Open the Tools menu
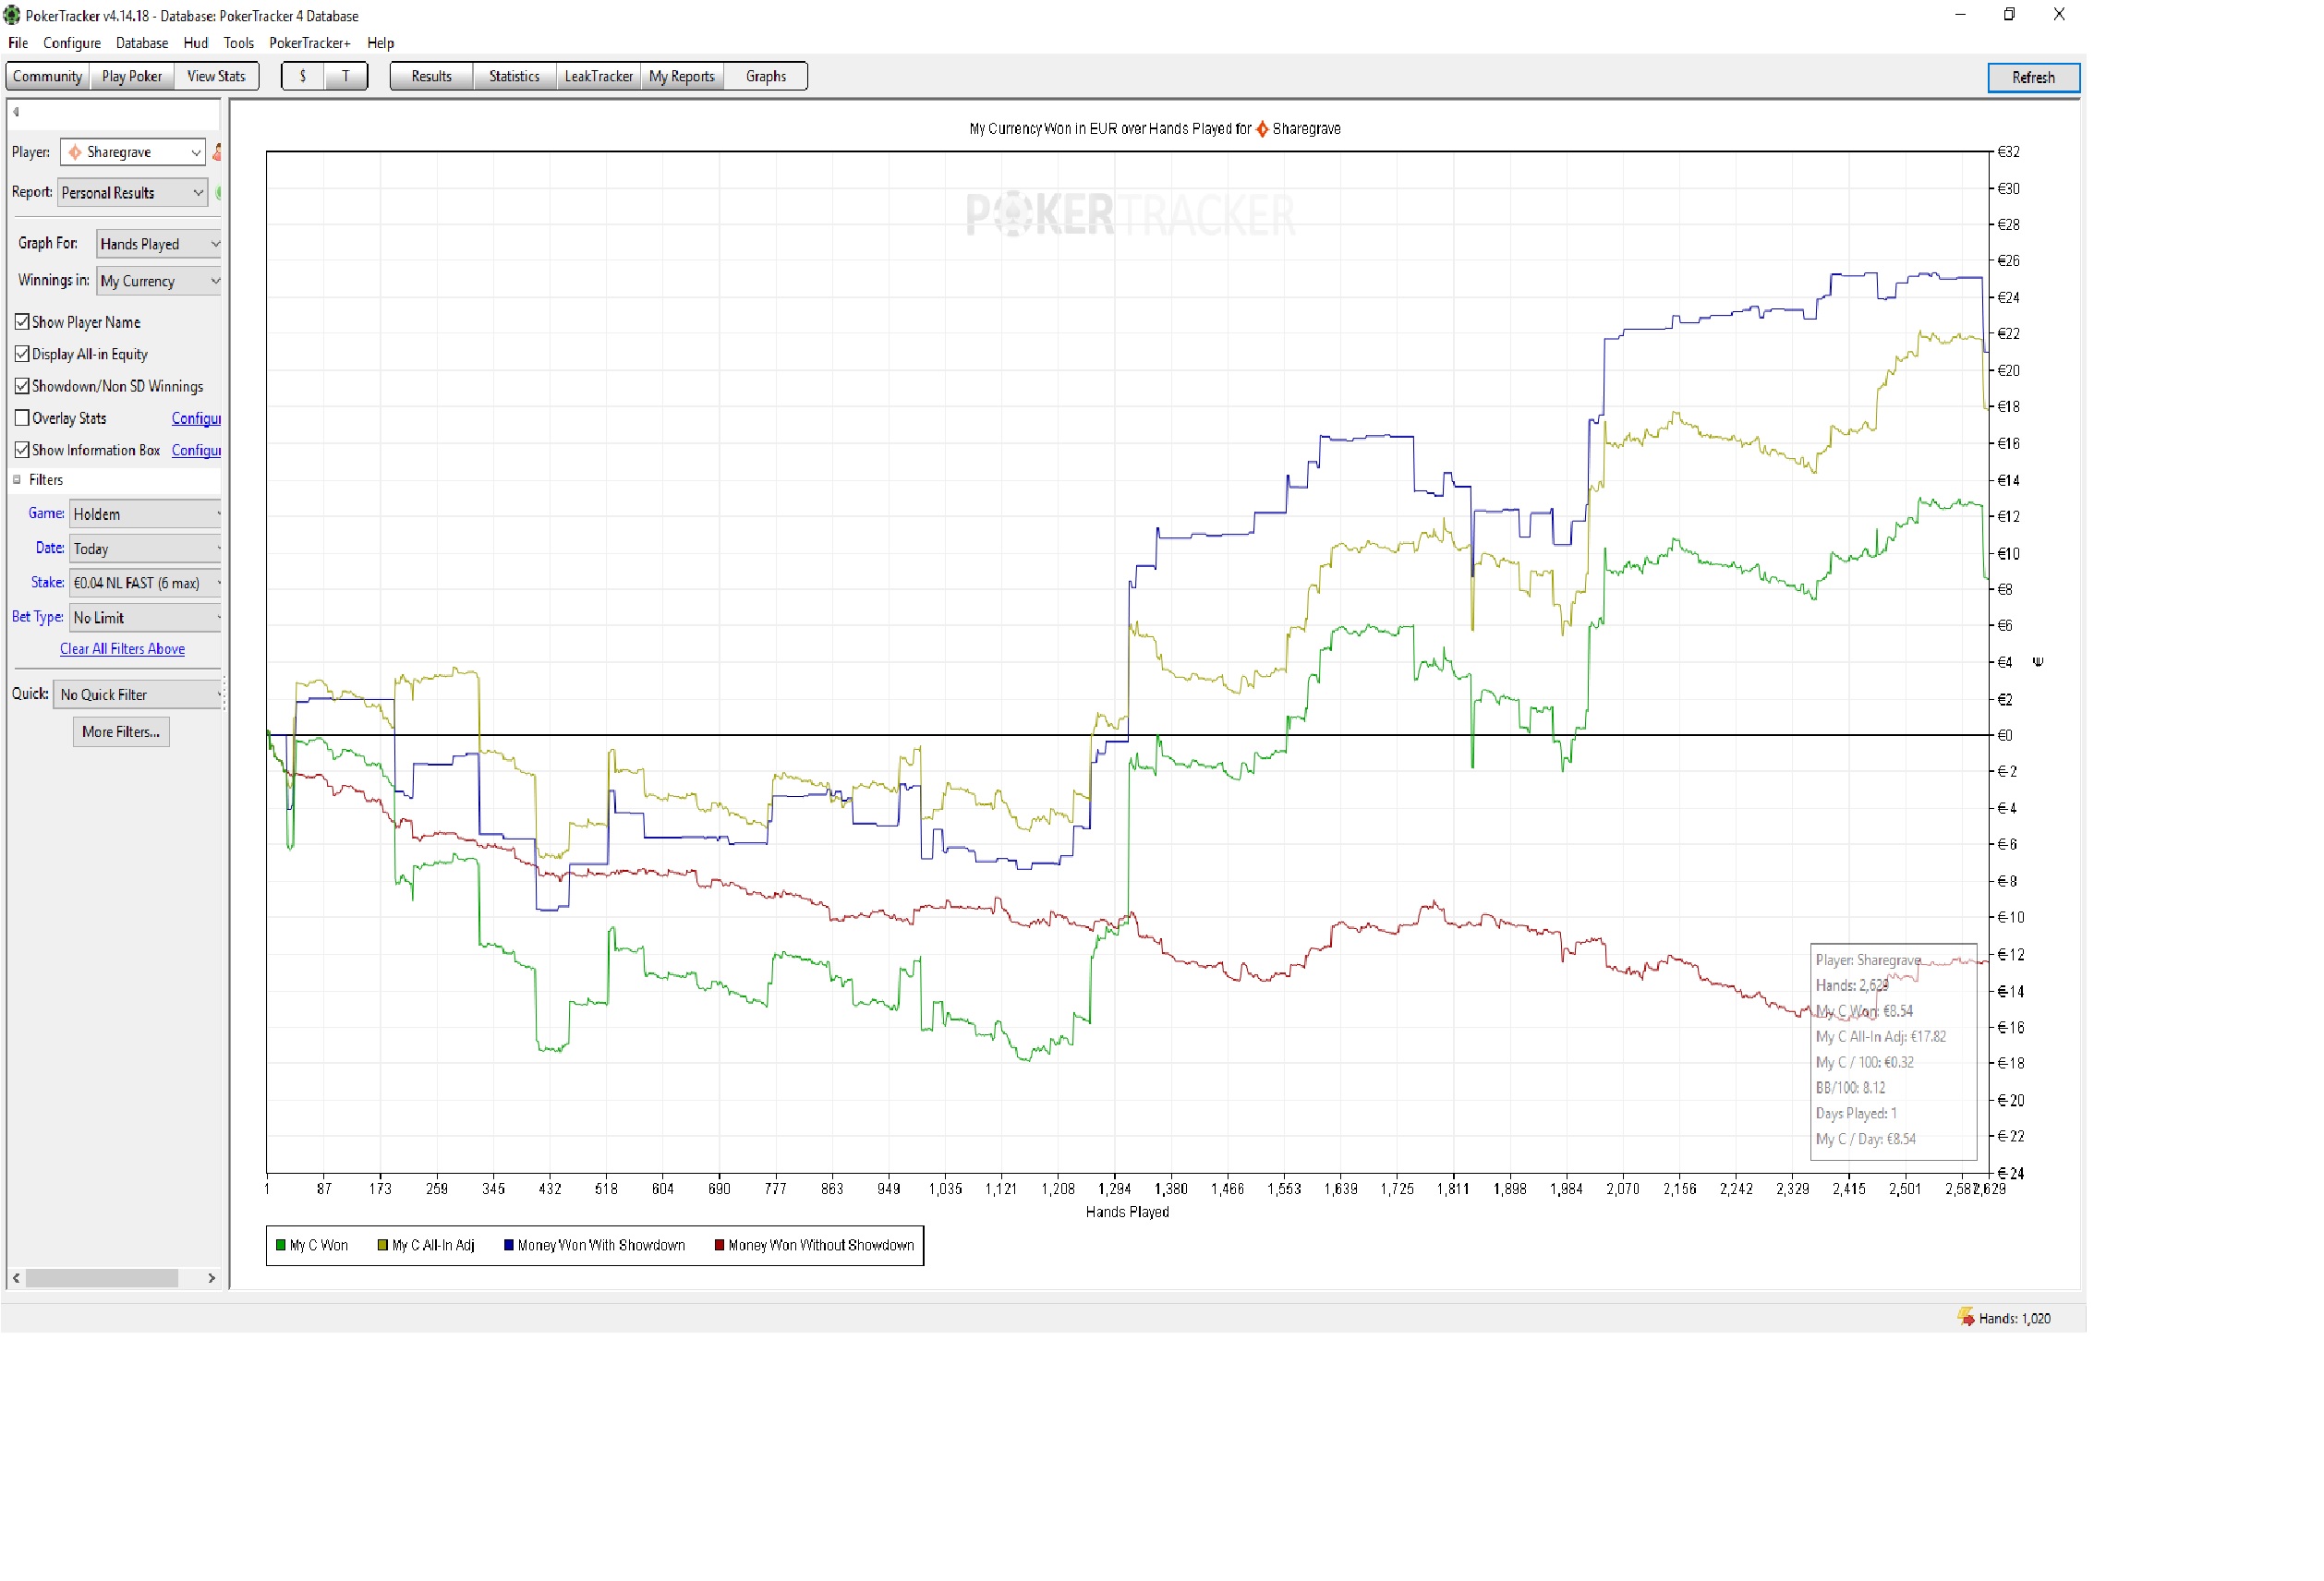 pyautogui.click(x=239, y=43)
